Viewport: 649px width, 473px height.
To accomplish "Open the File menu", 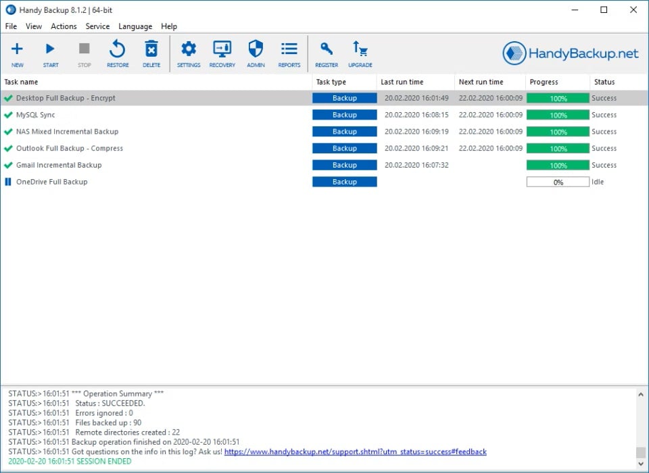I will pyautogui.click(x=11, y=26).
